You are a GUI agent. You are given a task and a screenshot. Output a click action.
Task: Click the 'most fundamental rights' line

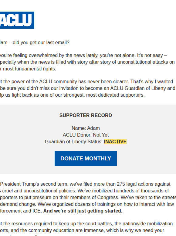click(x=28, y=69)
